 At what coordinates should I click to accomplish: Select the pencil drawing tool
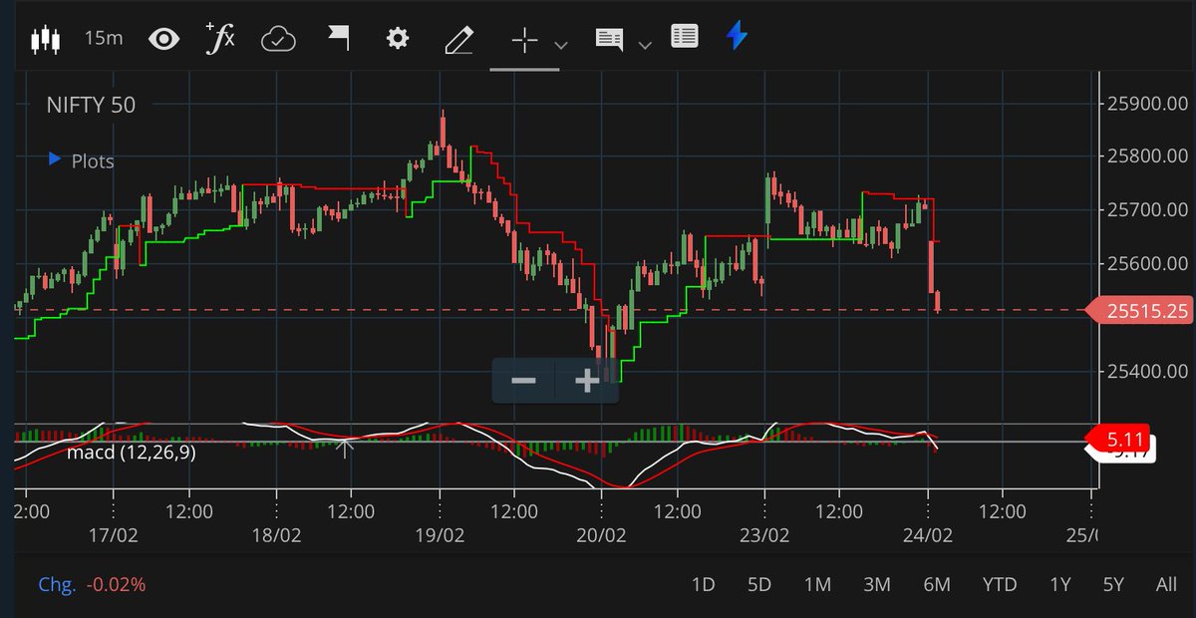coord(458,39)
